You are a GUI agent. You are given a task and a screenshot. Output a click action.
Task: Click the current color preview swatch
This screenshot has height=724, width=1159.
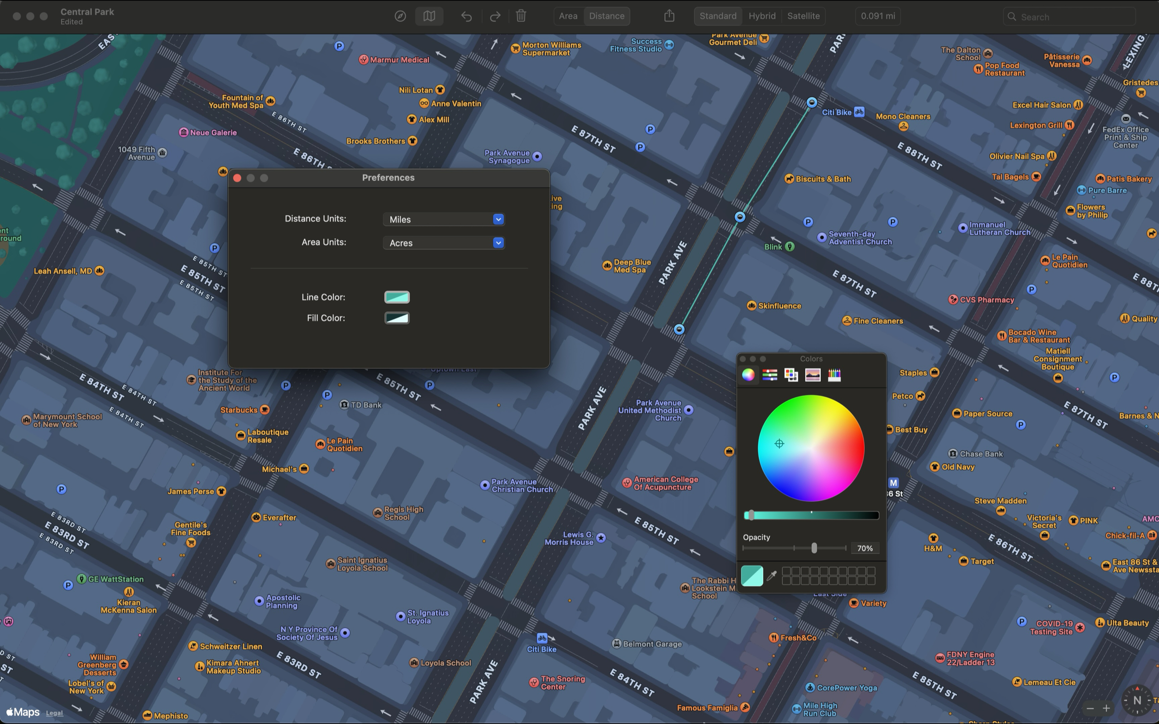coord(752,576)
